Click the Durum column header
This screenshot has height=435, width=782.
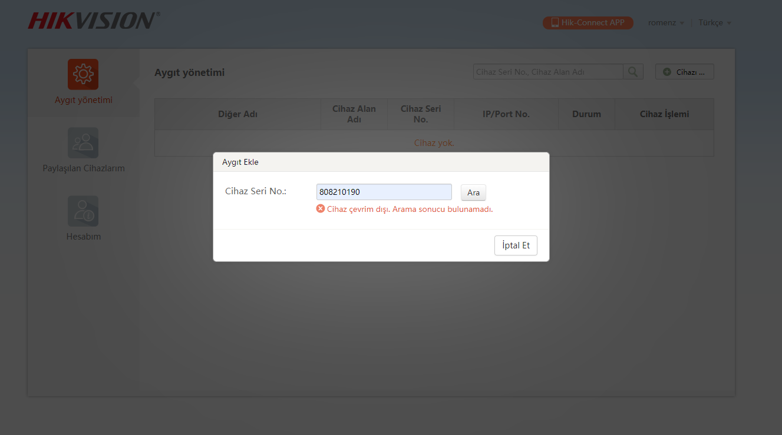tap(586, 114)
